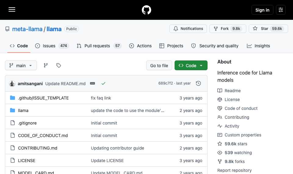The width and height of the screenshot is (293, 174).
Task: Click the file icon beside .gitignore
Action: coord(13,123)
